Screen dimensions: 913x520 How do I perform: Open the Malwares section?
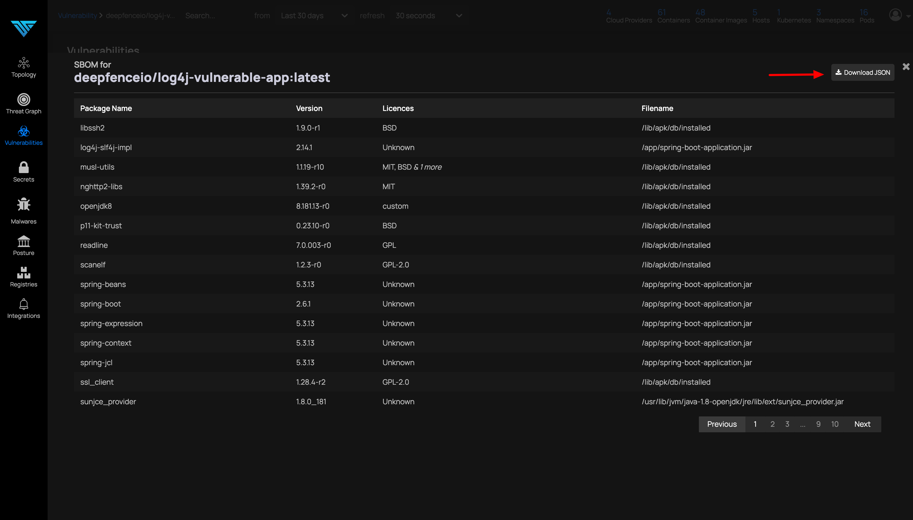tap(23, 211)
